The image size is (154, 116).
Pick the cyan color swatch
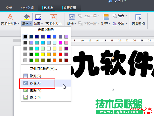pos(37,49)
